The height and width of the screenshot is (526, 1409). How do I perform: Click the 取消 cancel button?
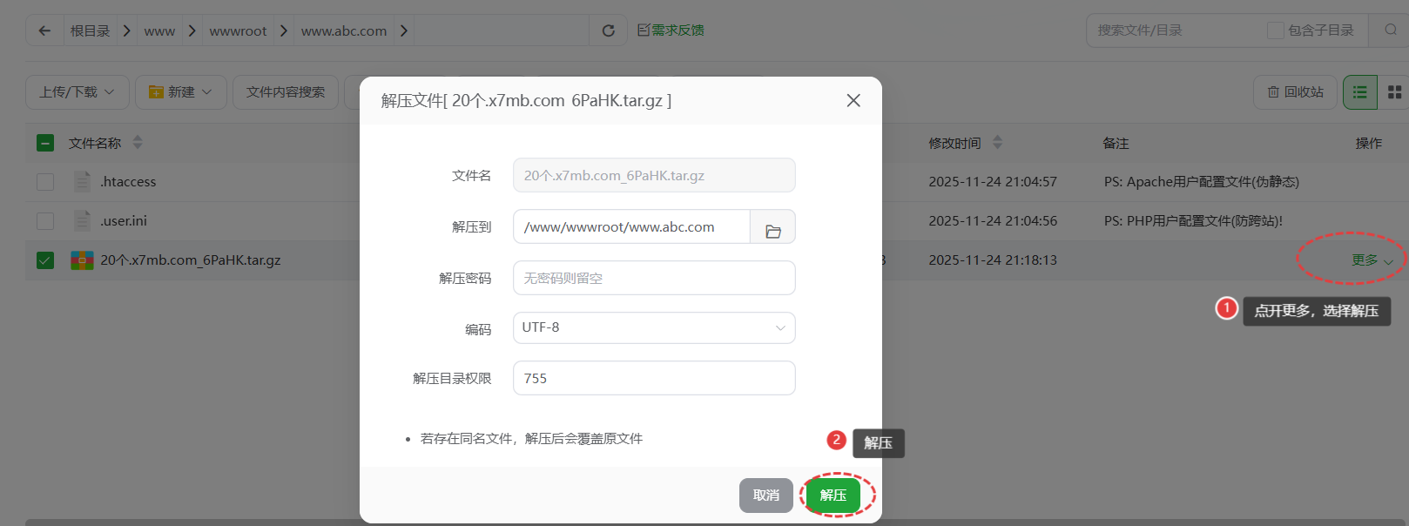(765, 496)
